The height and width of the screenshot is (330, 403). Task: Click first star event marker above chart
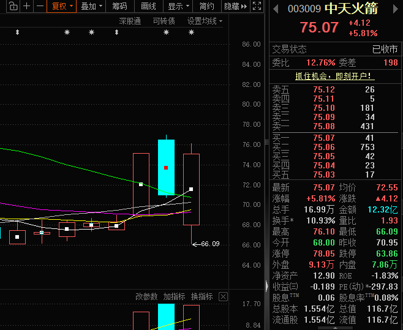(x=67, y=32)
